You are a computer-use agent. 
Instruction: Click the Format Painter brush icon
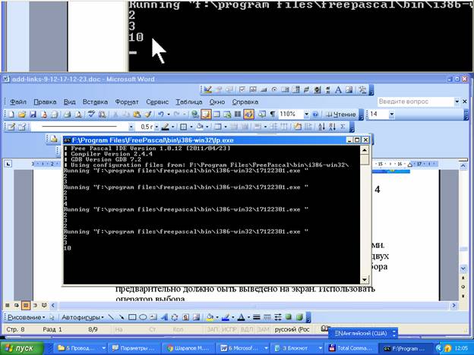[x=148, y=115]
